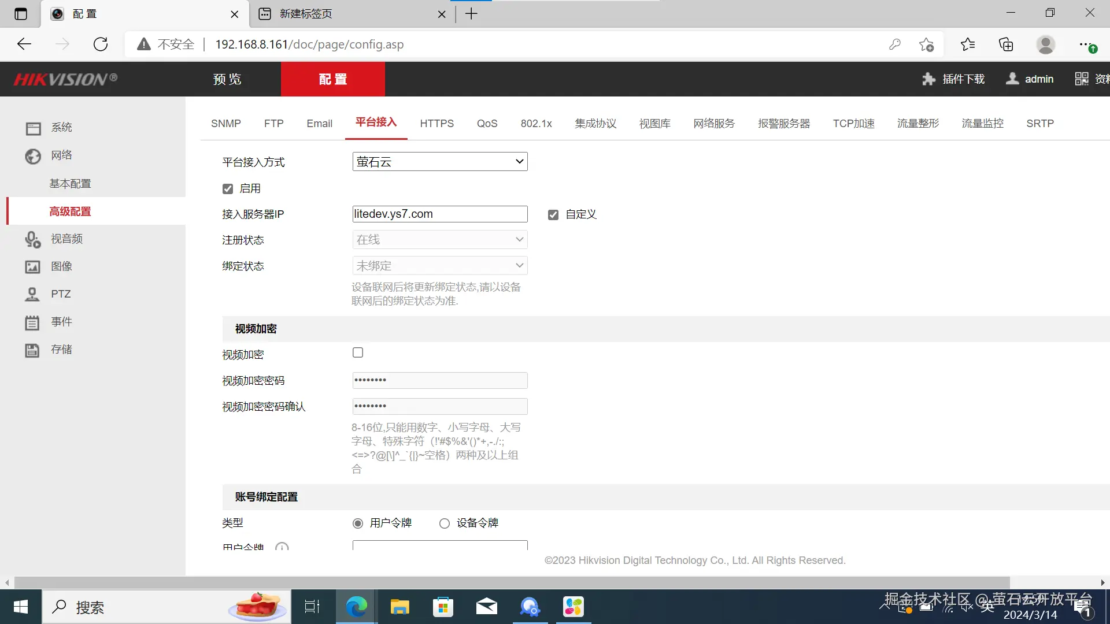Expand the 绑定状态 未绑定 dropdown
Screen dimensions: 1110x624
(x=439, y=266)
